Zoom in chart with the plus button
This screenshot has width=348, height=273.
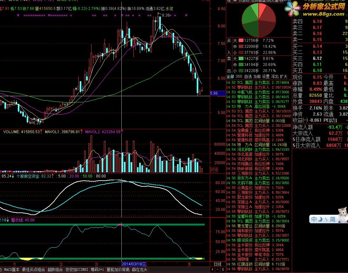point(212,269)
